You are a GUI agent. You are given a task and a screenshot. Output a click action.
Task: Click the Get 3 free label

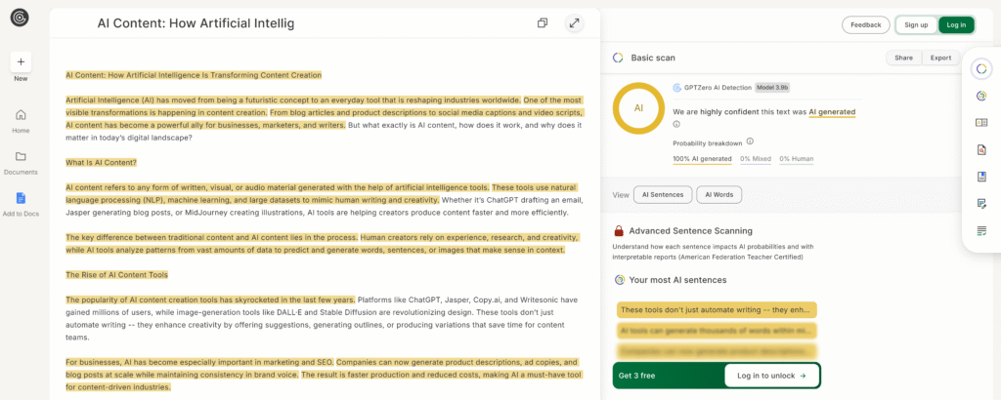(x=636, y=376)
